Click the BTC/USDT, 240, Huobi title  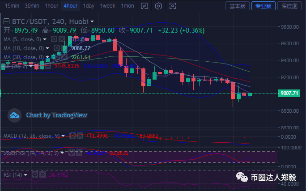tap(51, 21)
